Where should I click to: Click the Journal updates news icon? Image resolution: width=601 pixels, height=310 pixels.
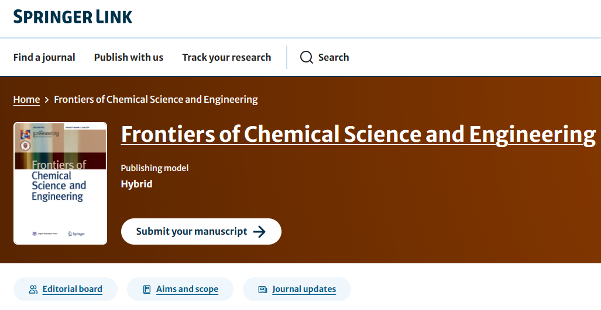coord(263,289)
